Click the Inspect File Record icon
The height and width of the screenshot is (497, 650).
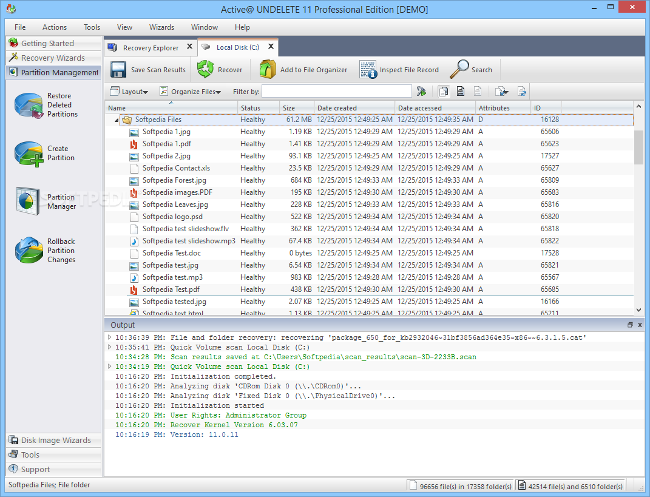point(368,70)
